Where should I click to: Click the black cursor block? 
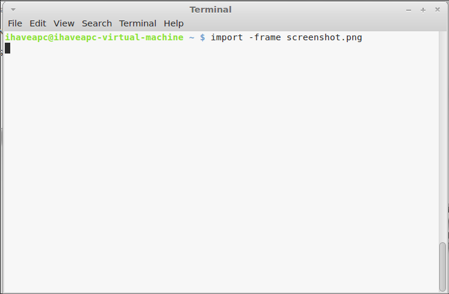7,48
